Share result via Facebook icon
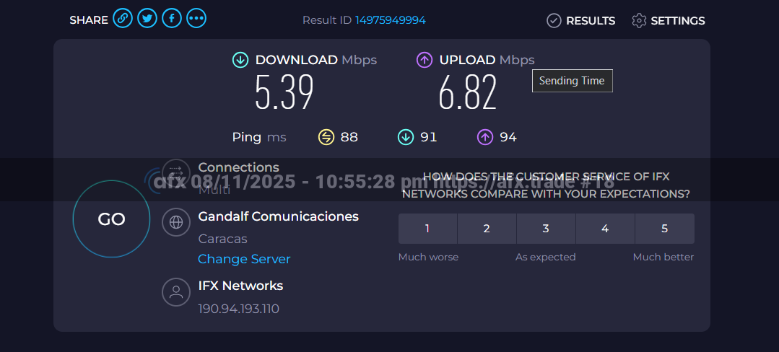This screenshot has width=779, height=352. (172, 19)
